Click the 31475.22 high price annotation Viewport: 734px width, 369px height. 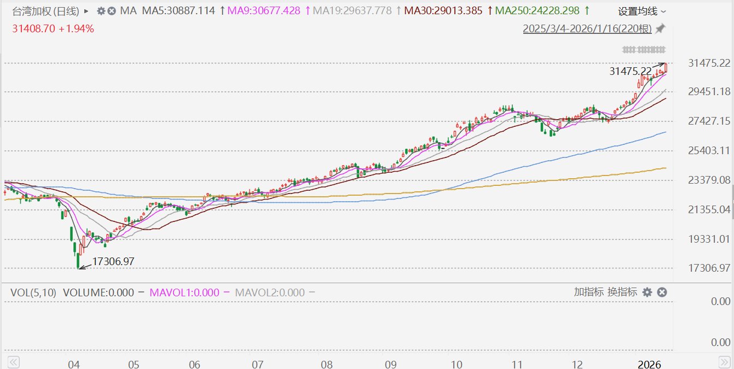tap(630, 71)
